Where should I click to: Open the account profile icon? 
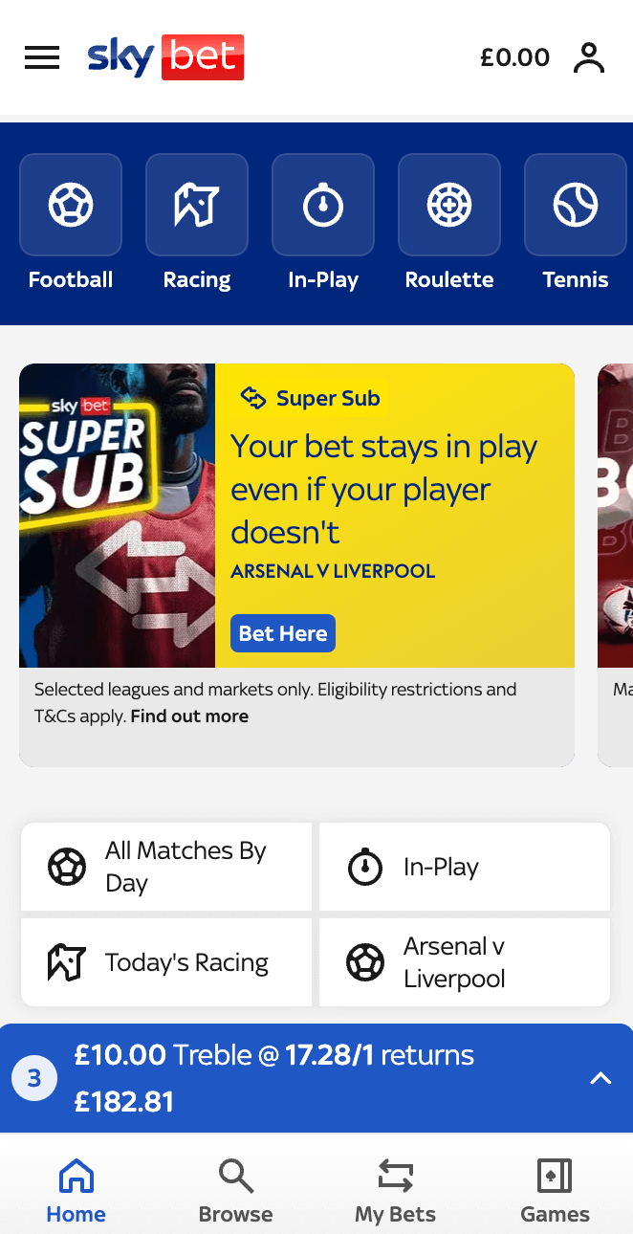click(589, 57)
